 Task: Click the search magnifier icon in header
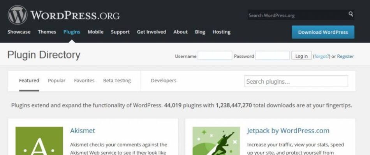coord(351,14)
